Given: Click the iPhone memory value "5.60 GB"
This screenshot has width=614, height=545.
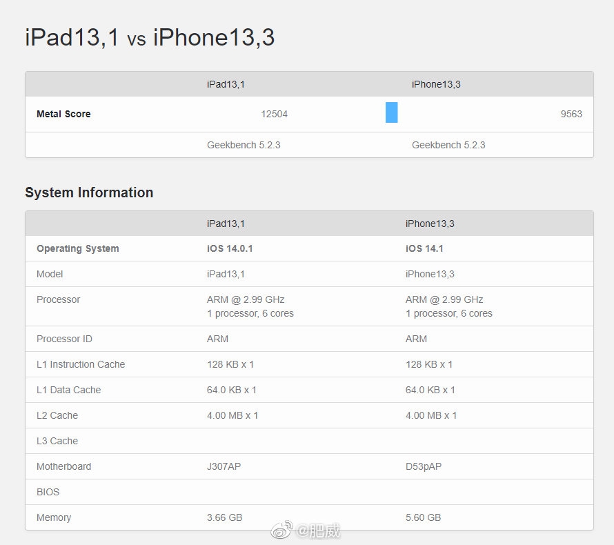Looking at the screenshot, I should point(423,517).
